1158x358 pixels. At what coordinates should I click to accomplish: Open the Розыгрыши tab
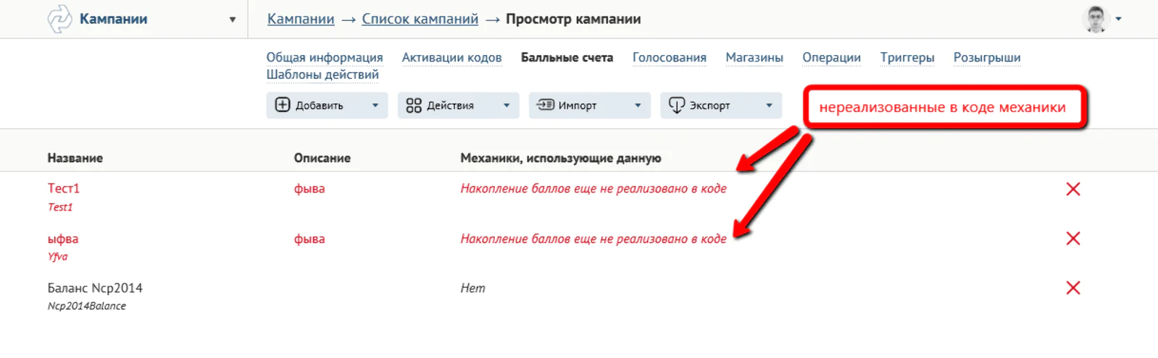tap(987, 57)
